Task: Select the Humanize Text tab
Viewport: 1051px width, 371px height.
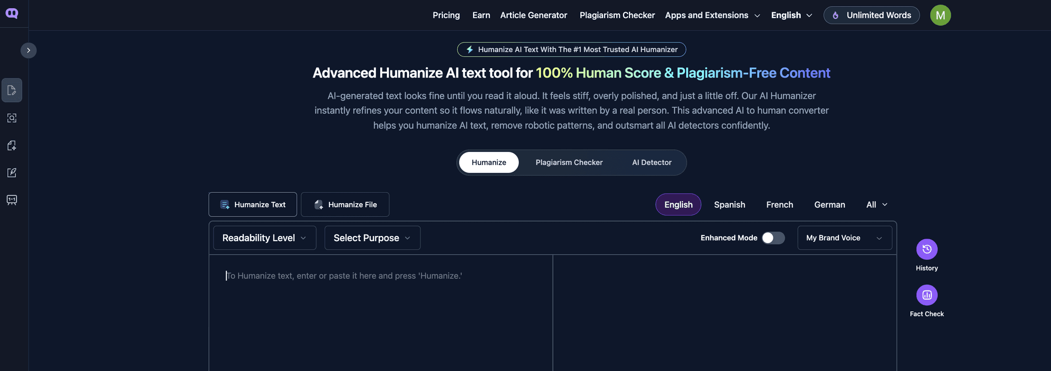Action: click(252, 204)
